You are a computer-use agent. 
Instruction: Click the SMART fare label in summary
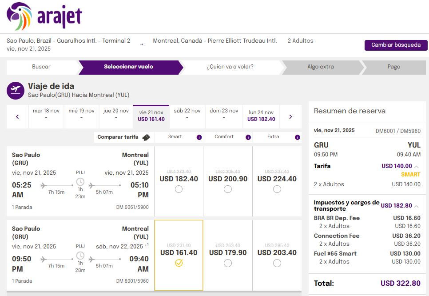(411, 175)
